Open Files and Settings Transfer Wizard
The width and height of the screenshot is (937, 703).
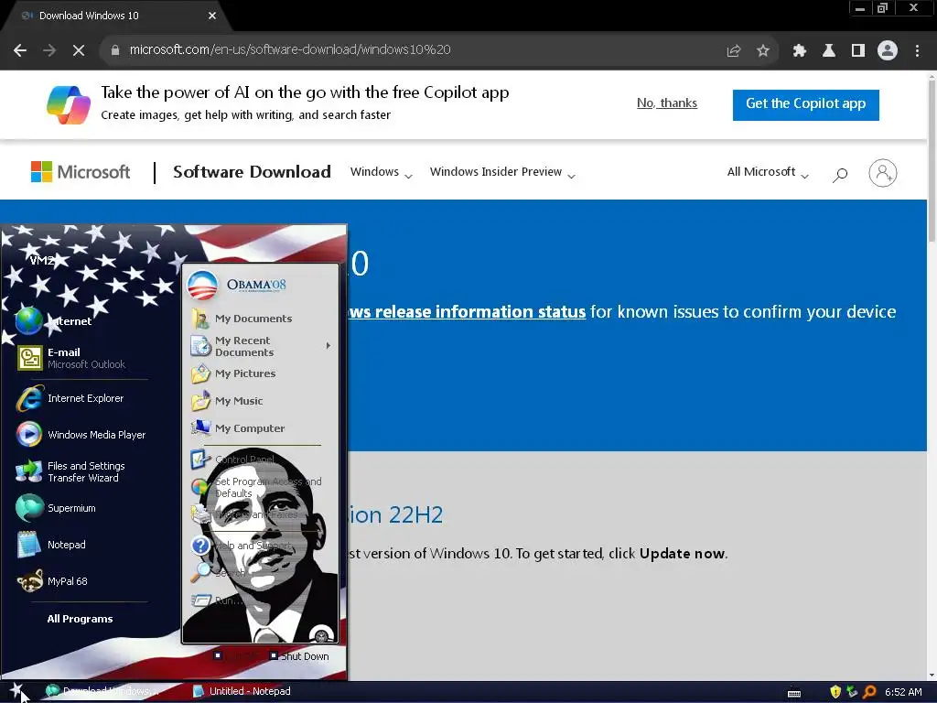[x=70, y=471]
